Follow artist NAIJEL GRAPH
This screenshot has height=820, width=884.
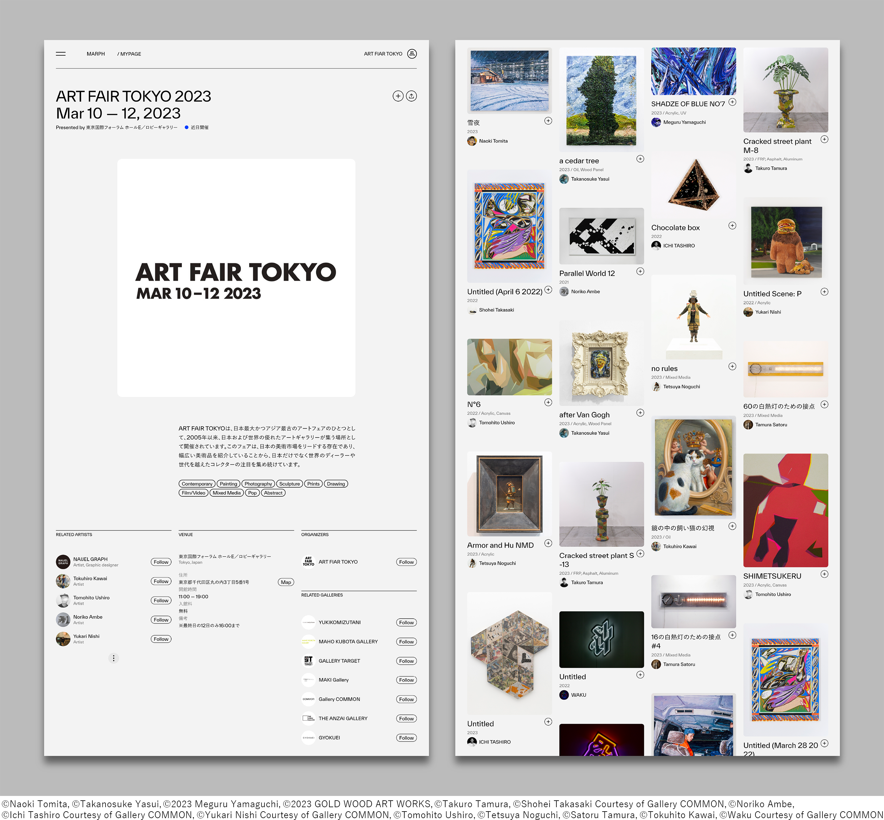click(161, 562)
